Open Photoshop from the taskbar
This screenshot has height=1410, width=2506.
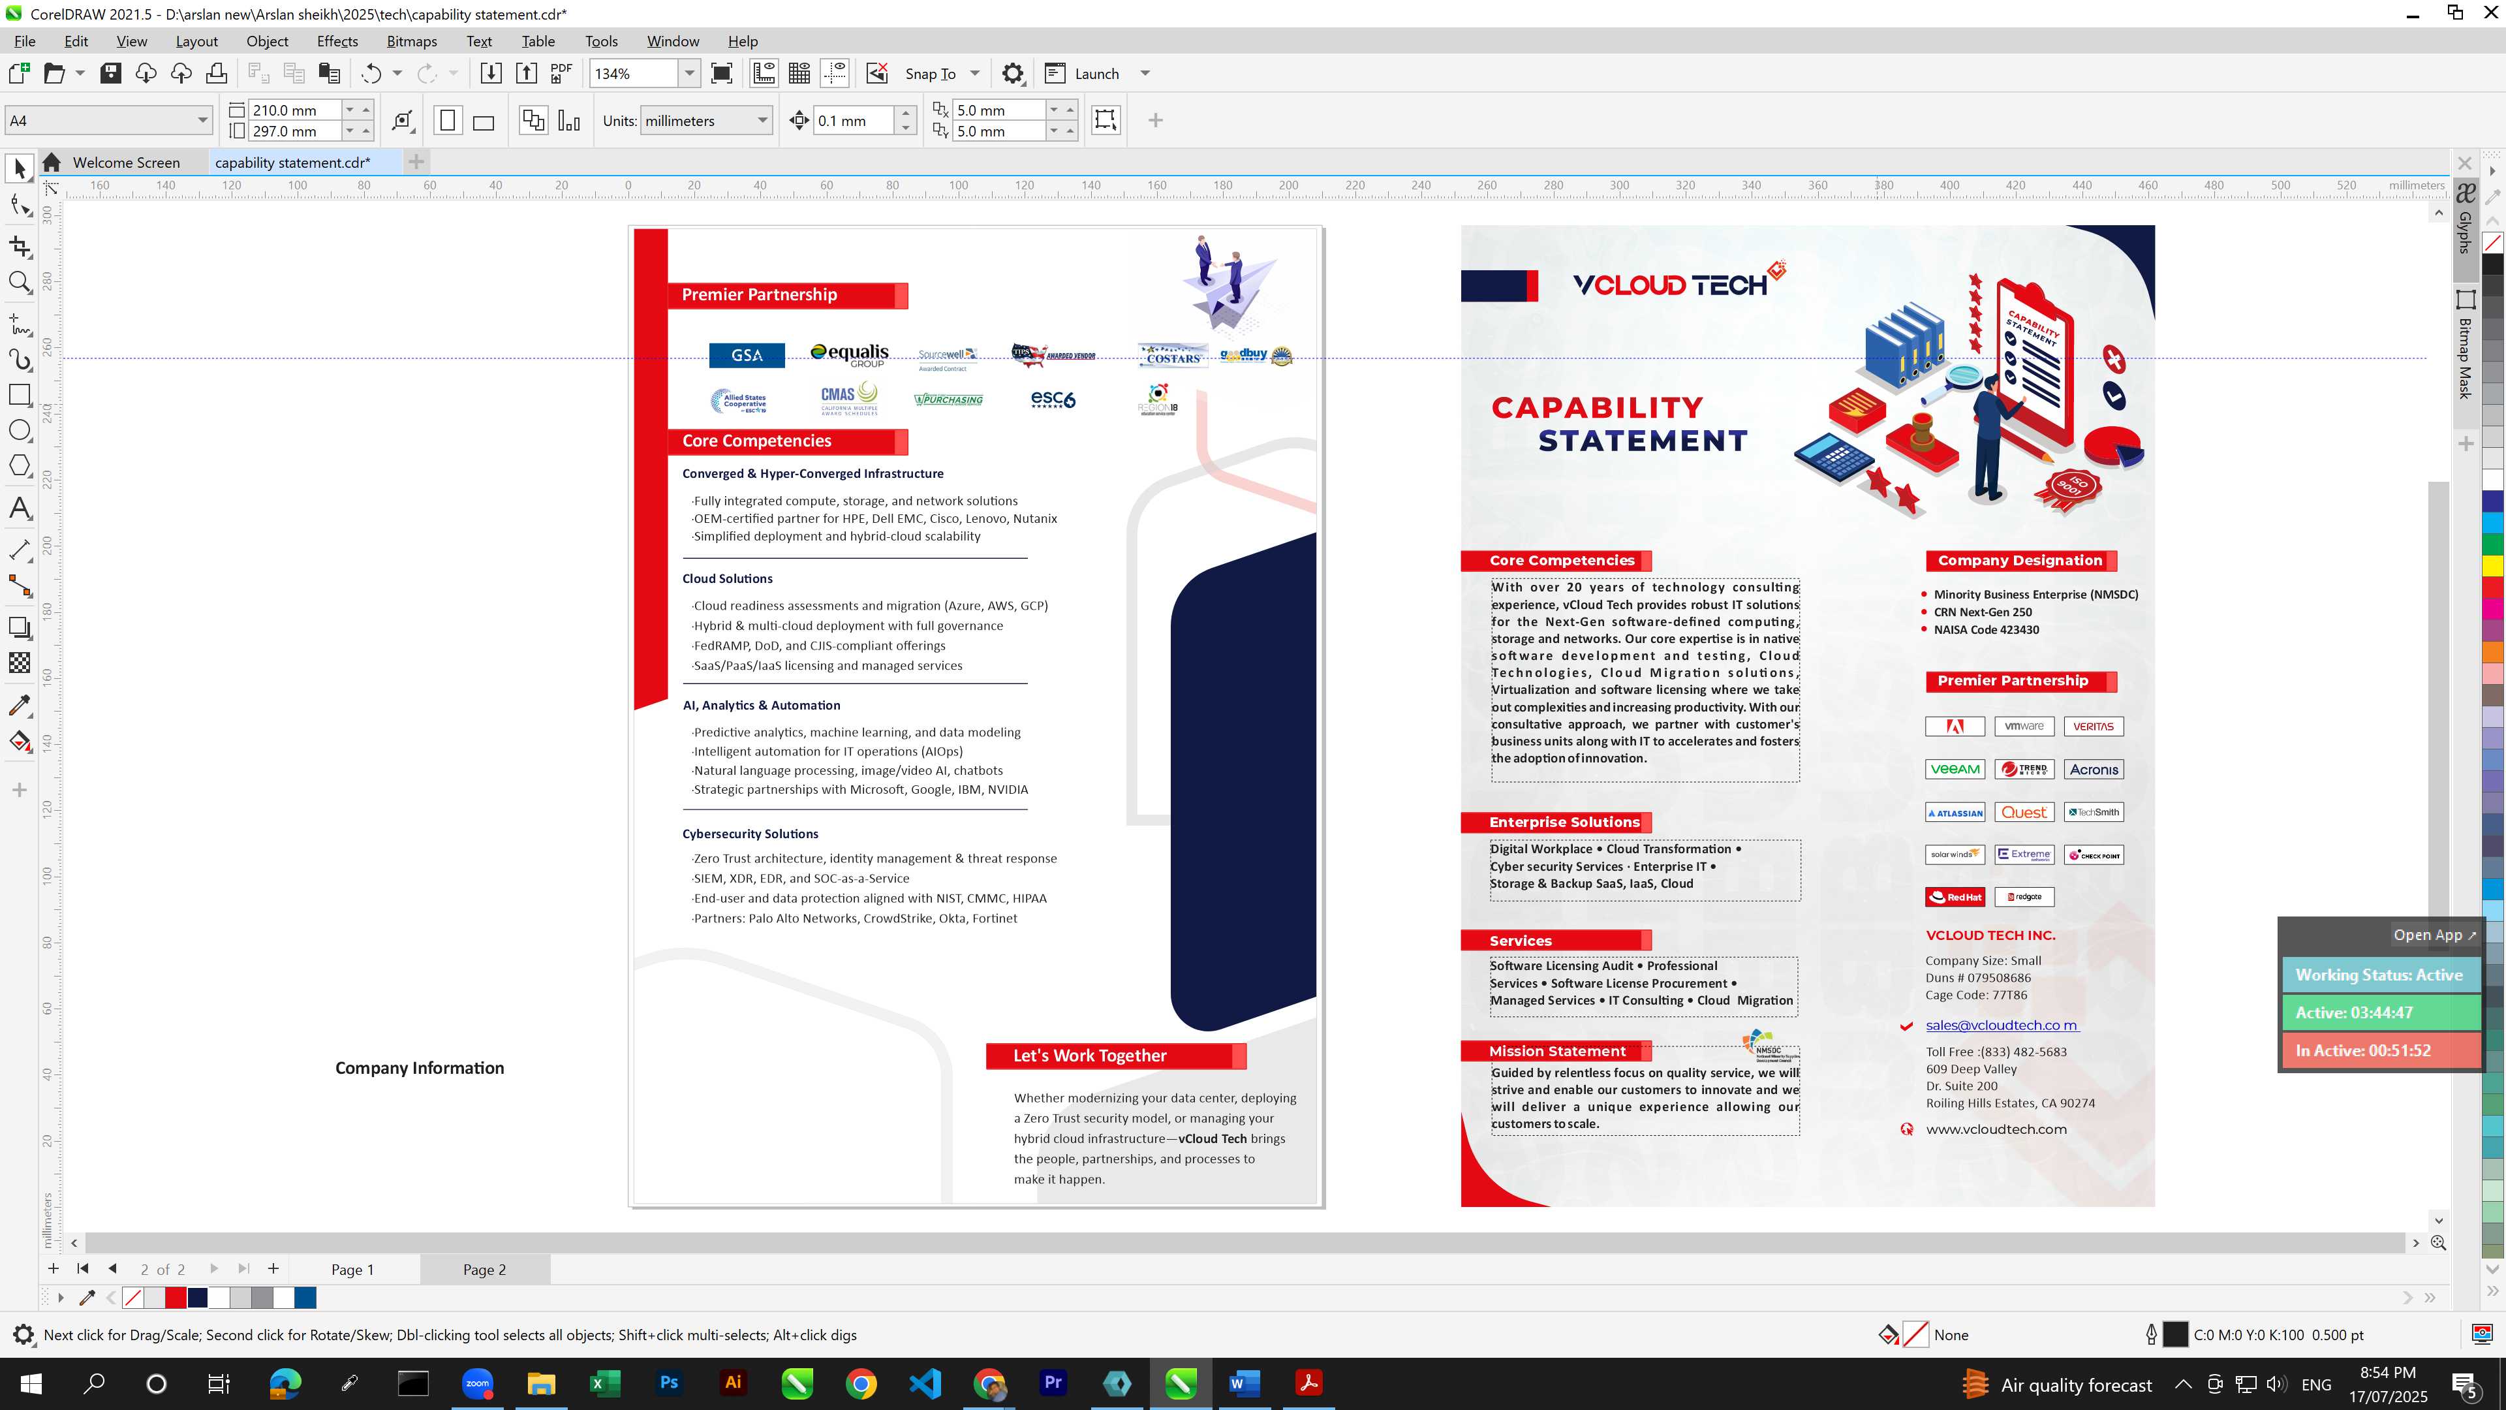point(670,1383)
